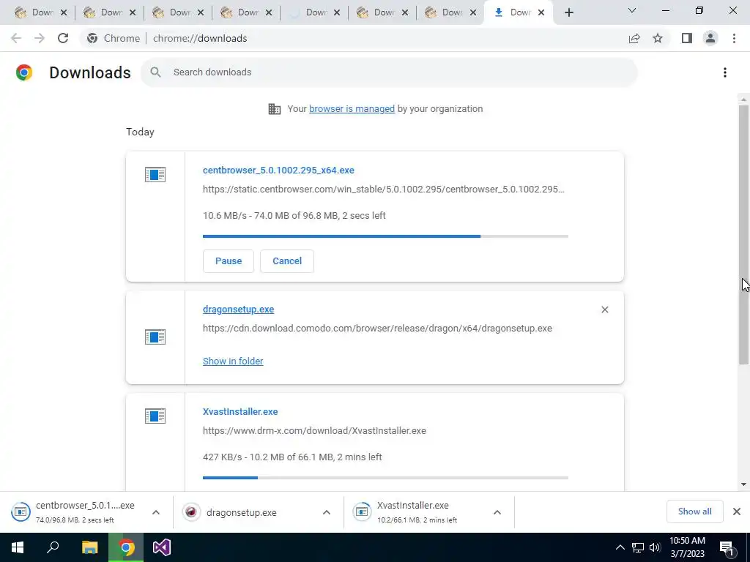The height and width of the screenshot is (562, 750).
Task: Click Visual Studio icon in taskbar
Action: click(x=162, y=547)
